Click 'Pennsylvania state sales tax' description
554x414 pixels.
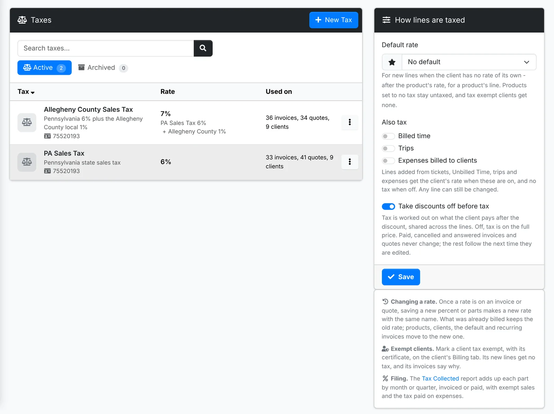(82, 163)
